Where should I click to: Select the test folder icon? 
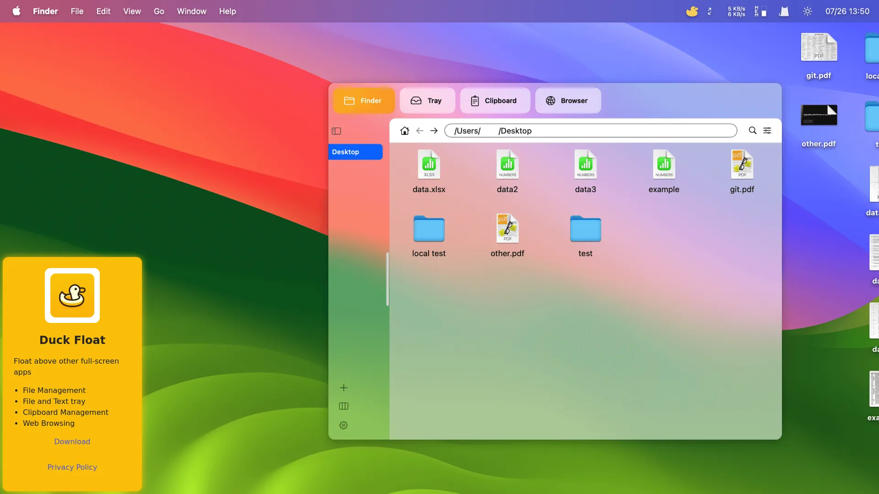586,229
